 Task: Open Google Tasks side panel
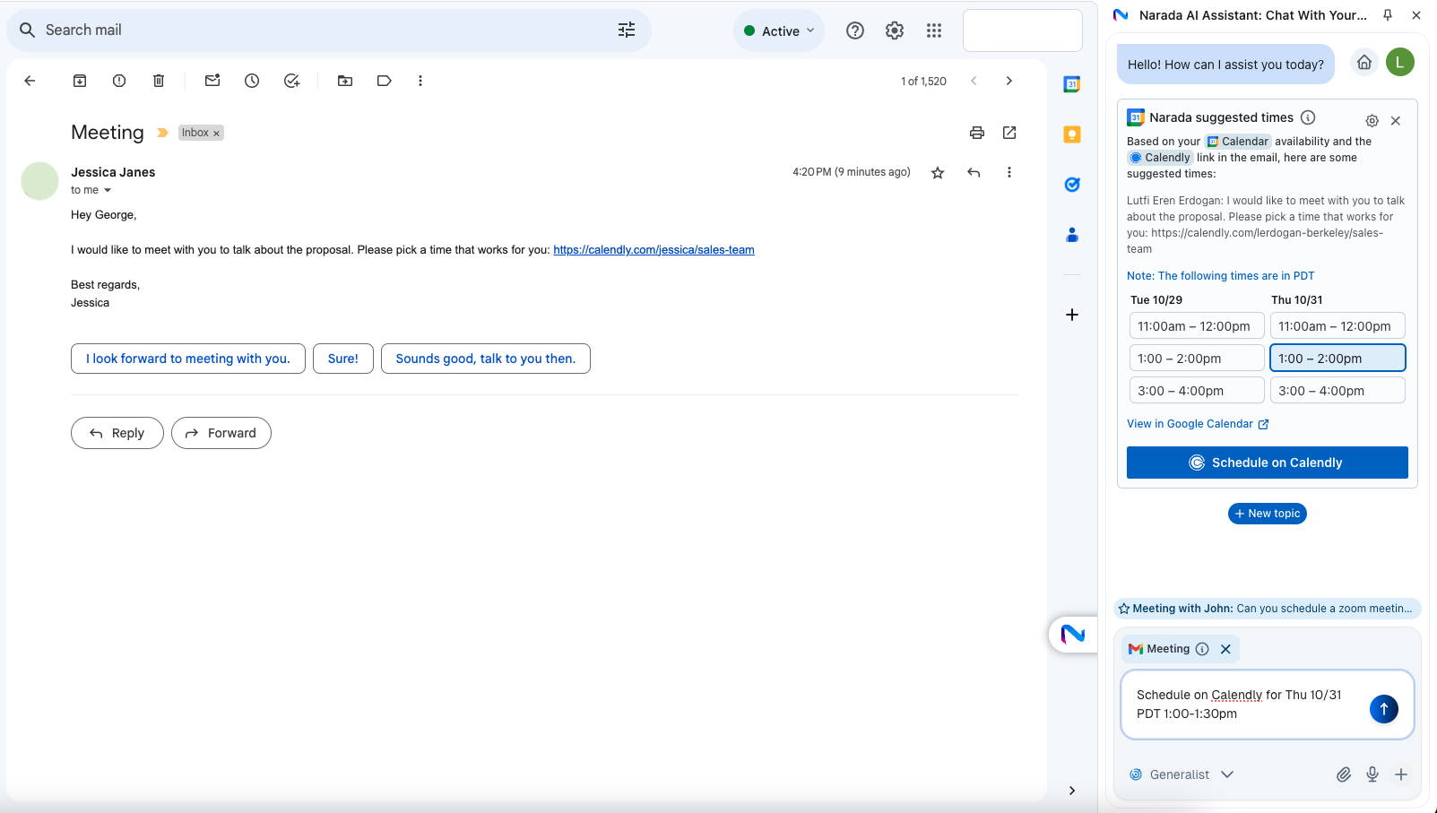tap(1072, 185)
